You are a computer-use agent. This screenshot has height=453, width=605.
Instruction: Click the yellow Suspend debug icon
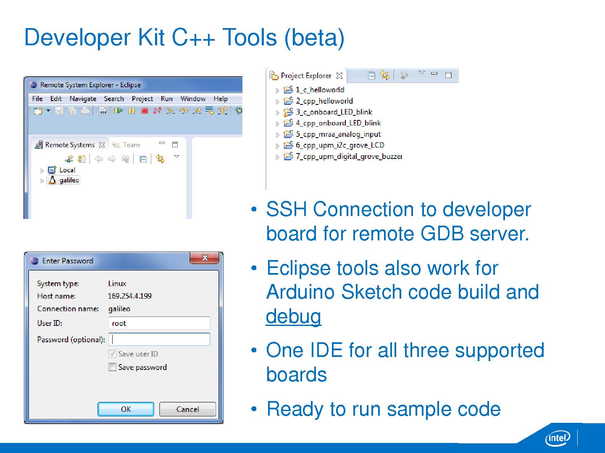coord(132,111)
